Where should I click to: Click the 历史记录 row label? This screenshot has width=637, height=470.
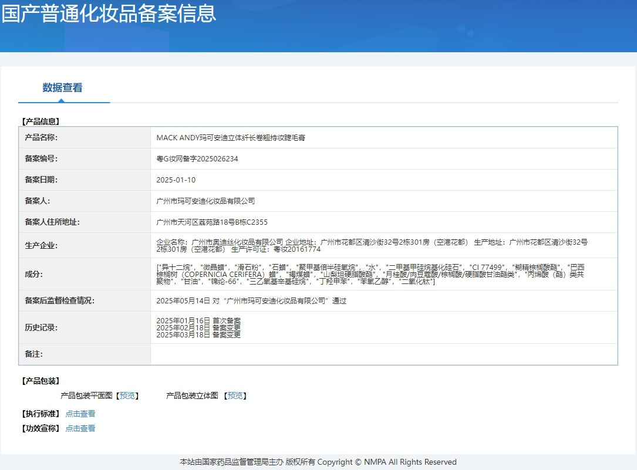41,327
